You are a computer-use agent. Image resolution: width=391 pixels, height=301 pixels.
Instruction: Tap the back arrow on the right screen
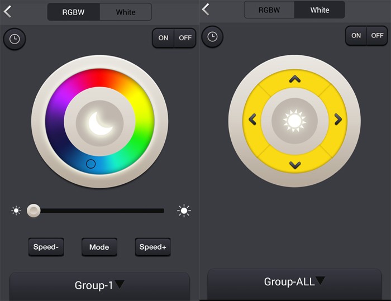tap(206, 9)
